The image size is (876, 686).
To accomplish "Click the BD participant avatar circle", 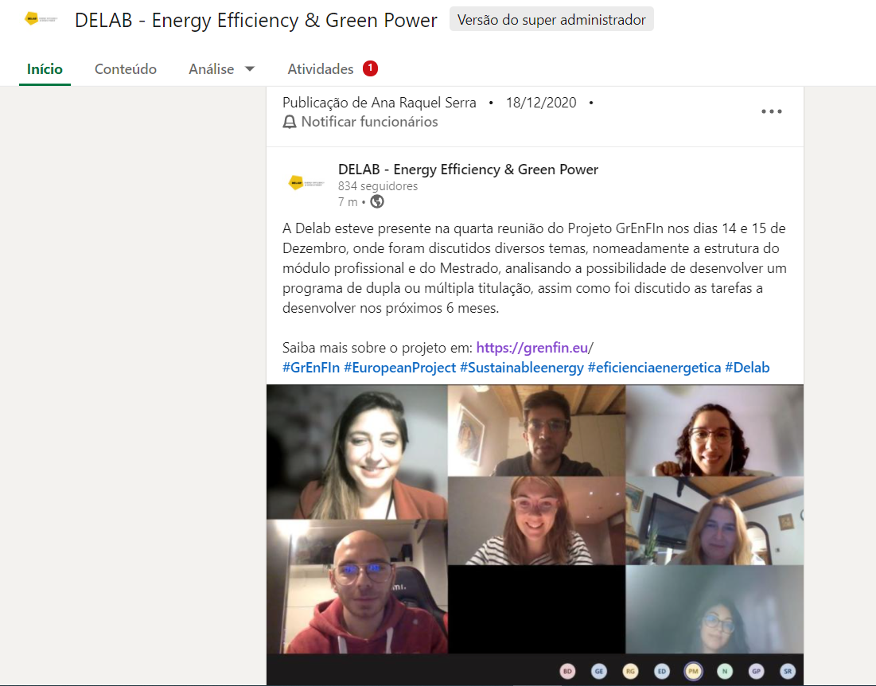I will 567,671.
